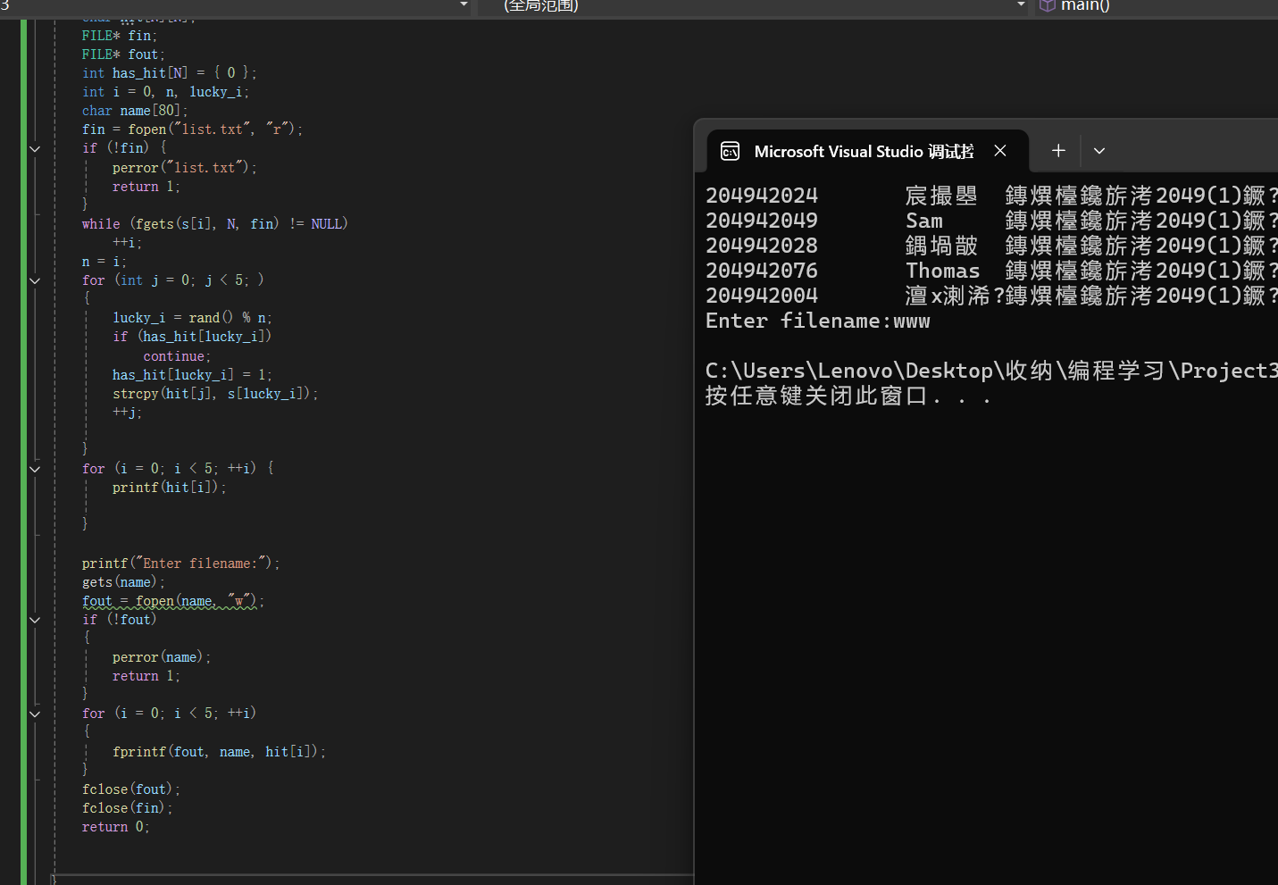
Task: Click the 'FILE* fout;' declaration line
Action: [x=123, y=54]
